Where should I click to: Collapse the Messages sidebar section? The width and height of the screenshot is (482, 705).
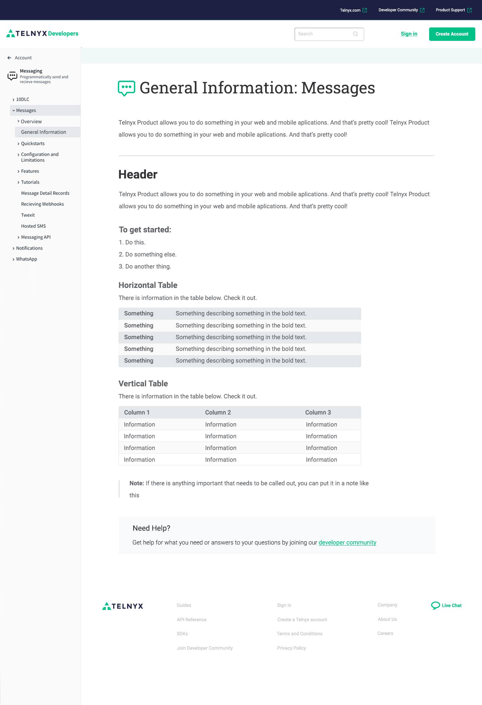[14, 110]
